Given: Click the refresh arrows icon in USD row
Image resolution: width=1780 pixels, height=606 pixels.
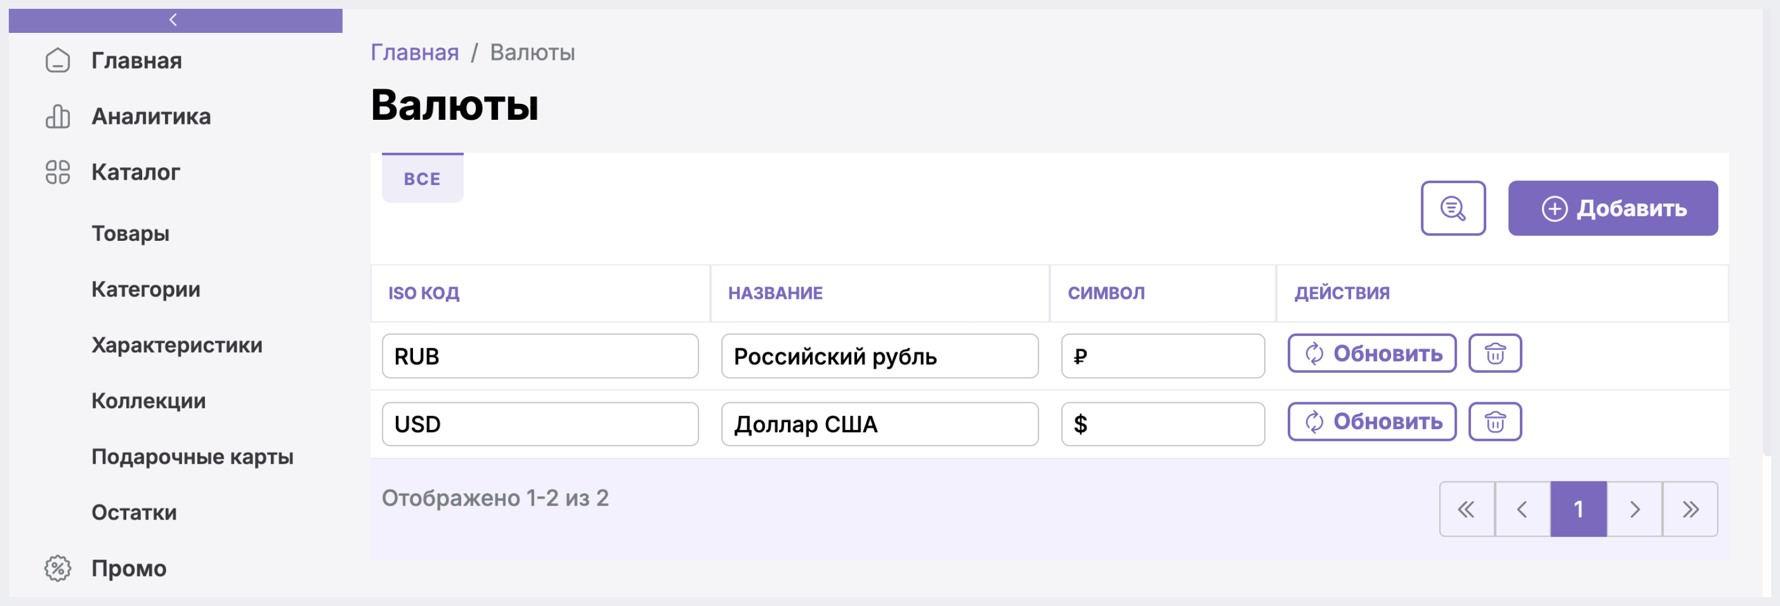Looking at the screenshot, I should 1314,422.
